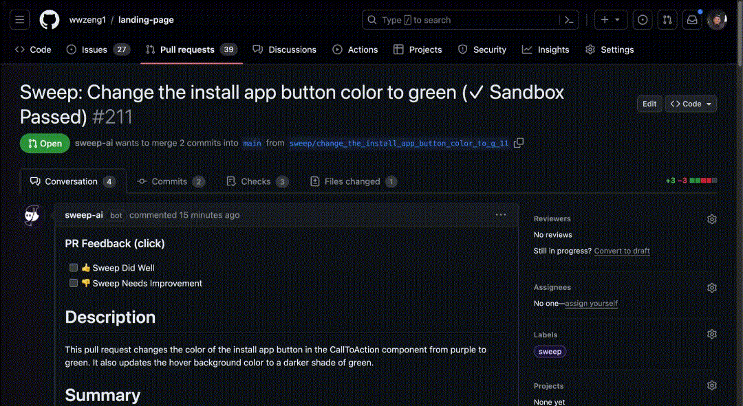
Task: Open the sweep-ai author link in header
Action: point(94,143)
